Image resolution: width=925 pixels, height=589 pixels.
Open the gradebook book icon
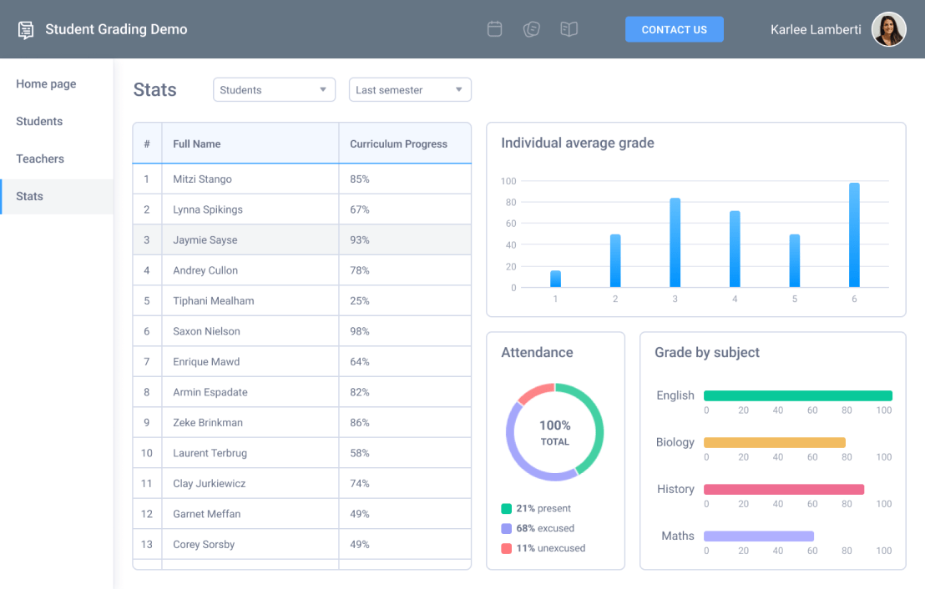point(569,28)
